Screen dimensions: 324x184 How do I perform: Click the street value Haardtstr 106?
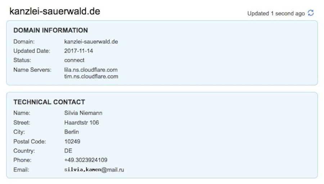click(82, 122)
